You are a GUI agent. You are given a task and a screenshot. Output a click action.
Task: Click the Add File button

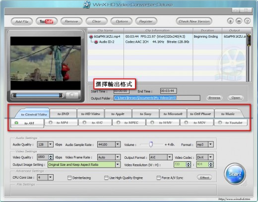(22, 21)
